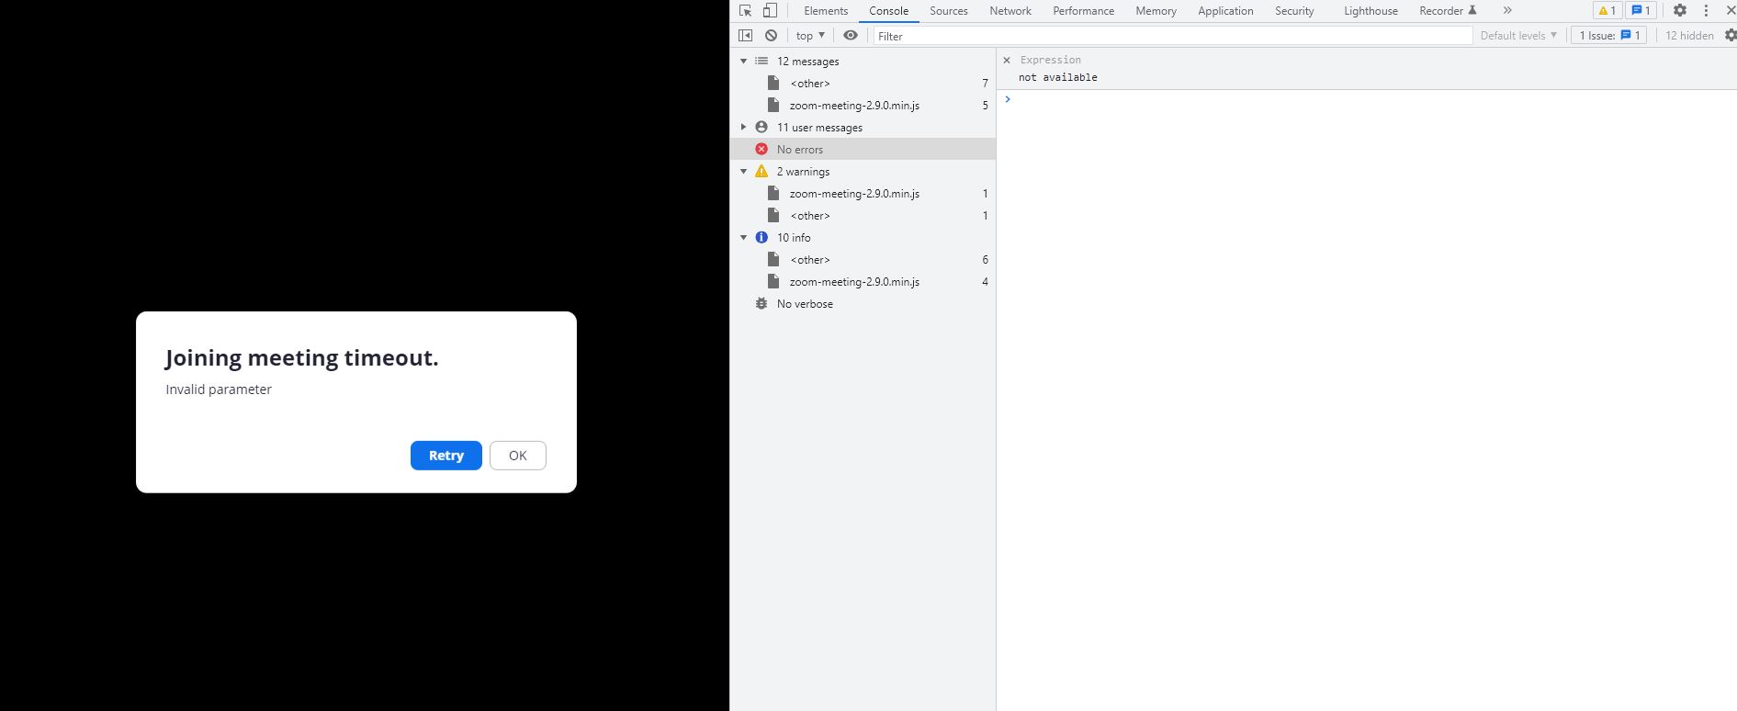Screen dimensions: 1737x711
Task: Toggle the device toolbar icon
Action: [770, 11]
